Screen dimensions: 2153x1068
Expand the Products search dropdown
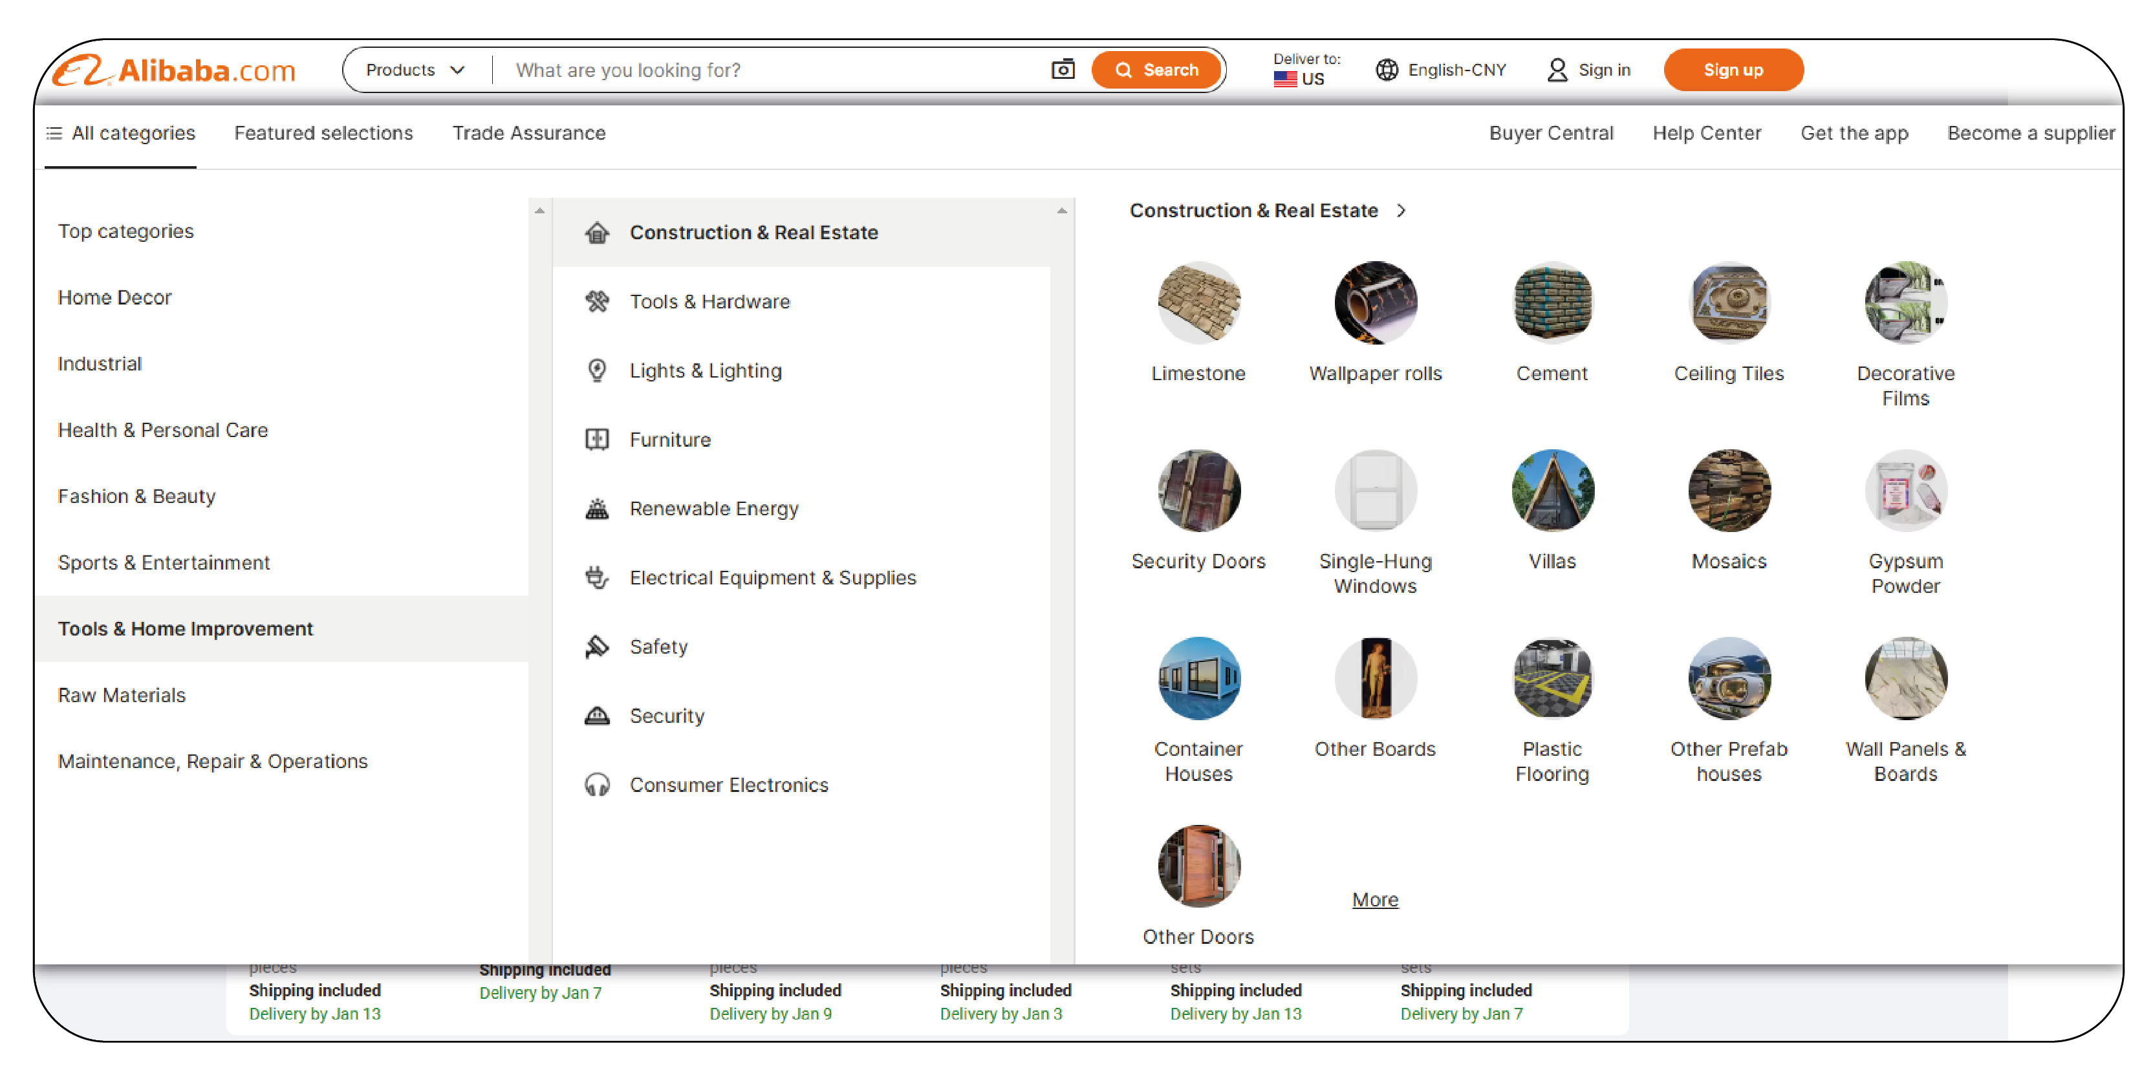click(x=415, y=70)
